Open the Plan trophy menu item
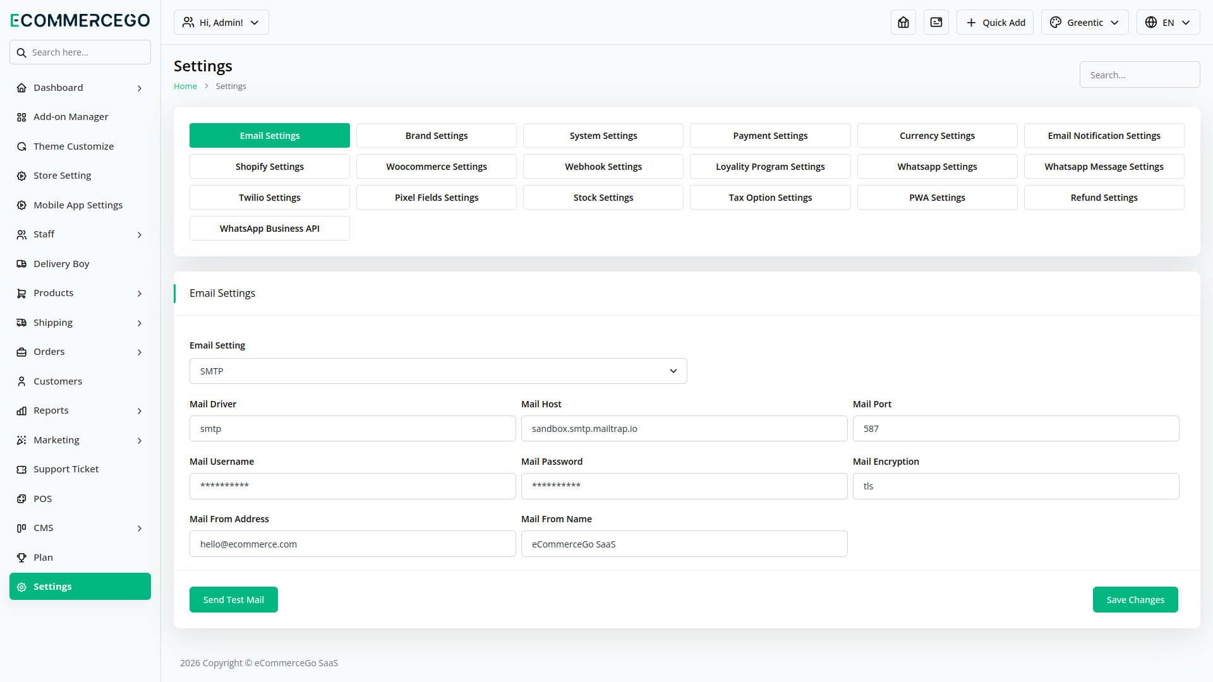The height and width of the screenshot is (682, 1213). point(43,558)
